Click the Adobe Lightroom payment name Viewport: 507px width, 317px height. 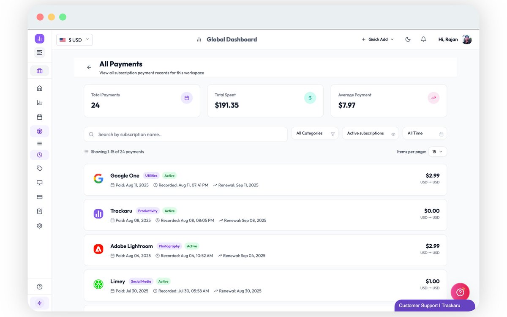pyautogui.click(x=131, y=246)
